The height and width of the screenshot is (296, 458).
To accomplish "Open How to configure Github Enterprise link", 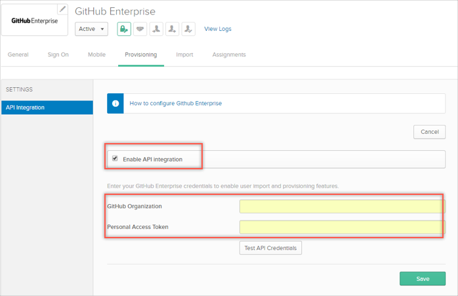I will click(x=175, y=104).
